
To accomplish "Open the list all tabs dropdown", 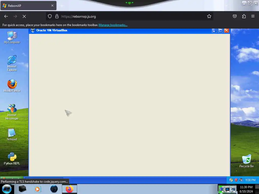I will point(226,6).
